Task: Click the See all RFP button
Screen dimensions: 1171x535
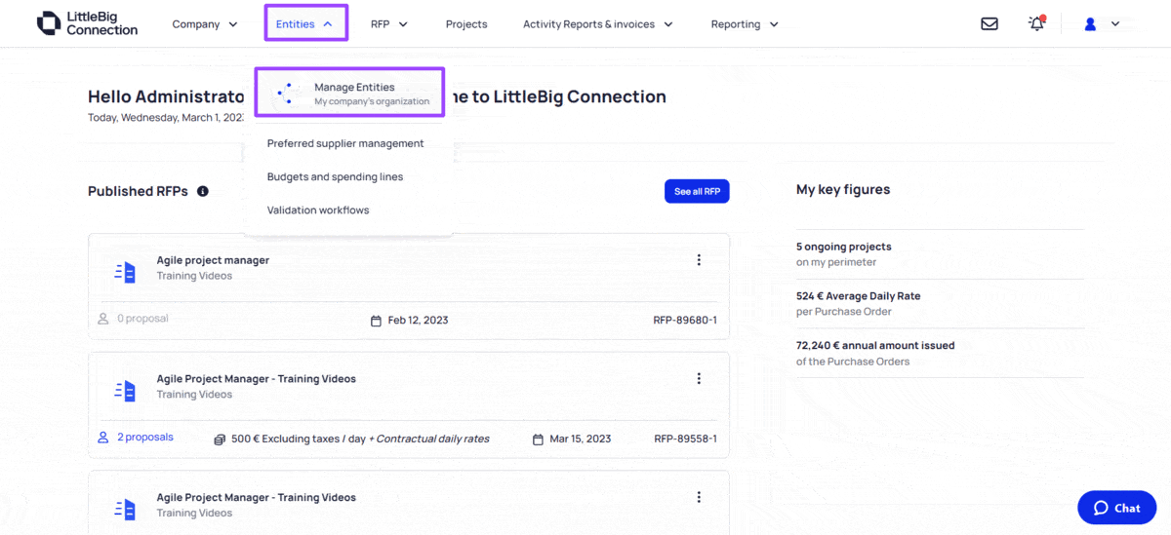Action: tap(697, 192)
